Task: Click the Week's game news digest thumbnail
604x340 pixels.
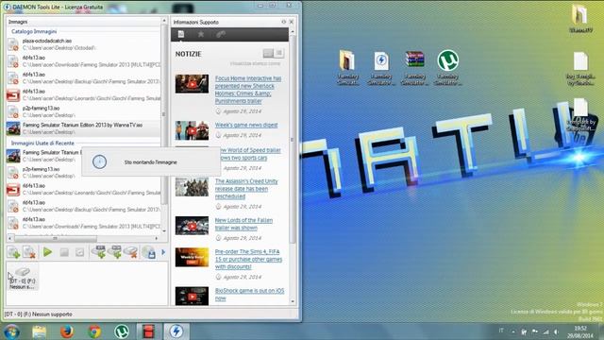Action: tap(192, 130)
